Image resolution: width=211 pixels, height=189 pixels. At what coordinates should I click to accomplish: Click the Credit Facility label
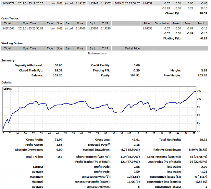(x=101, y=65)
